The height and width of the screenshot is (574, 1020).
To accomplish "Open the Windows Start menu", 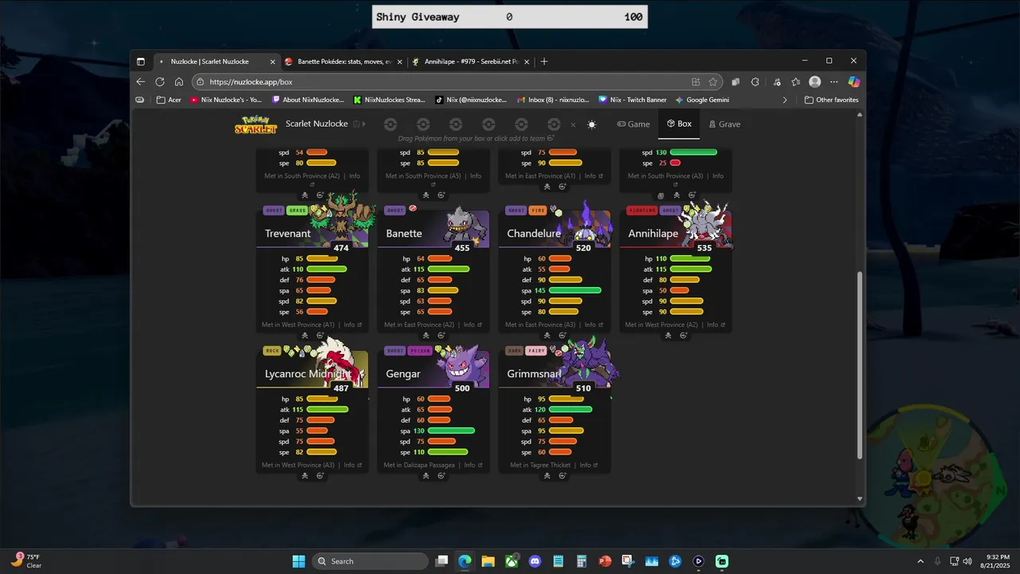I will 298,561.
